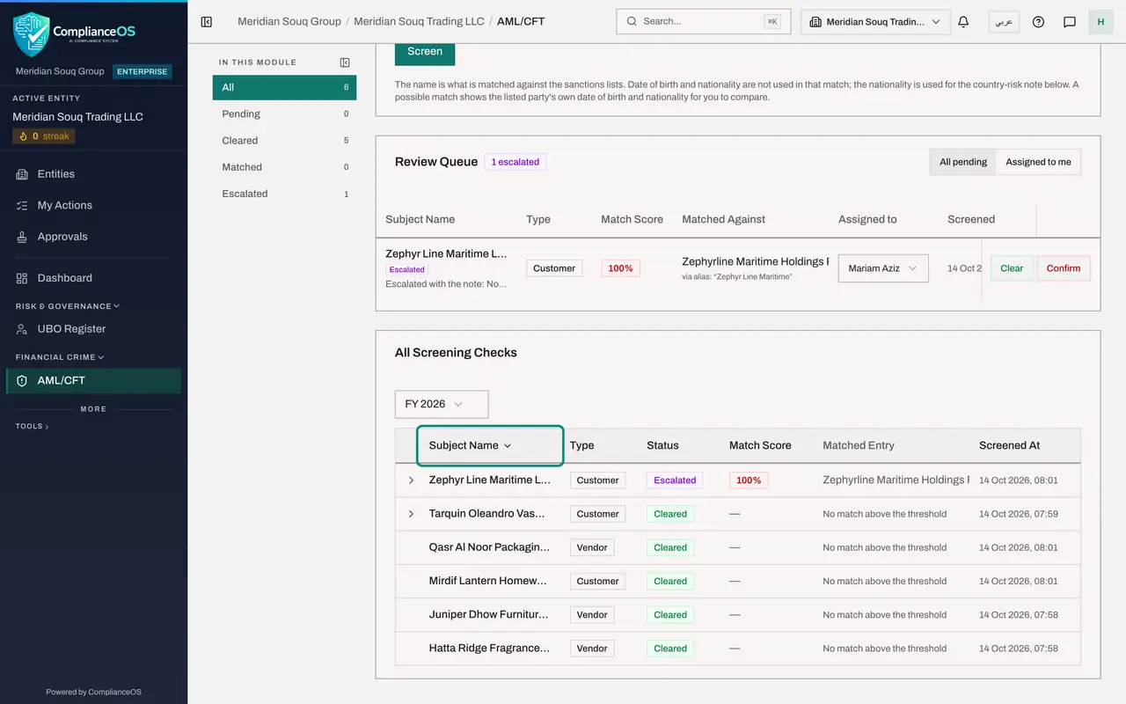The width and height of the screenshot is (1126, 704).
Task: Show the All pending review queue
Action: pyautogui.click(x=963, y=162)
